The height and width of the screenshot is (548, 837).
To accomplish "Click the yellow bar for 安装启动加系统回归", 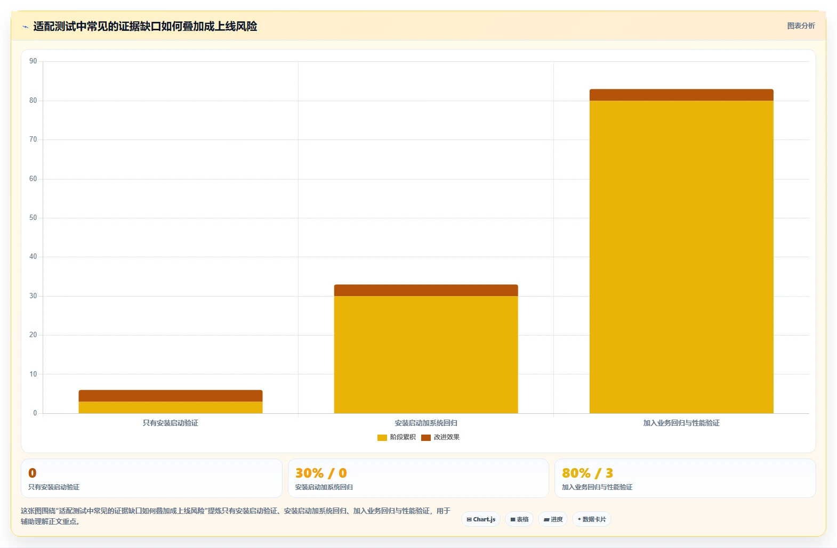I will pos(426,355).
